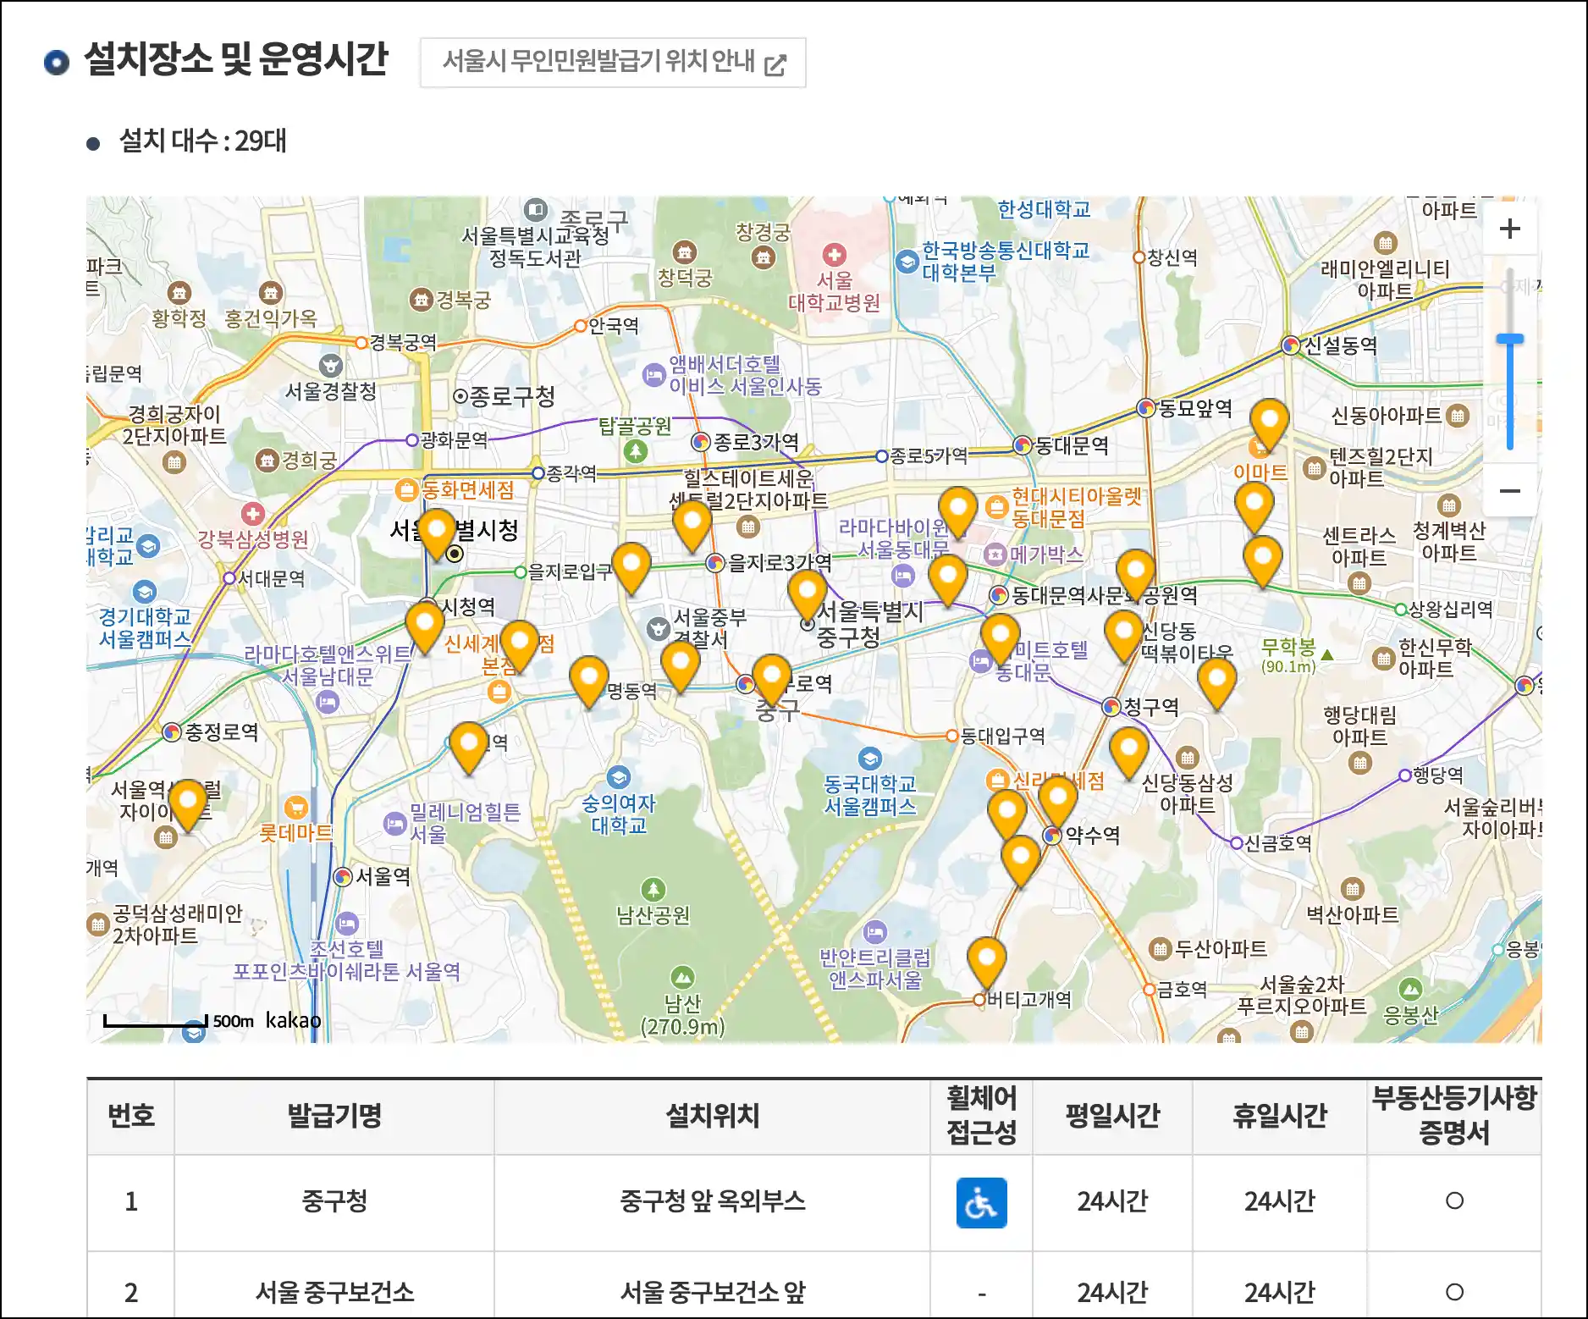The height and width of the screenshot is (1319, 1588).
Task: Select the marker near 을지로입구역
Action: [x=631, y=567]
